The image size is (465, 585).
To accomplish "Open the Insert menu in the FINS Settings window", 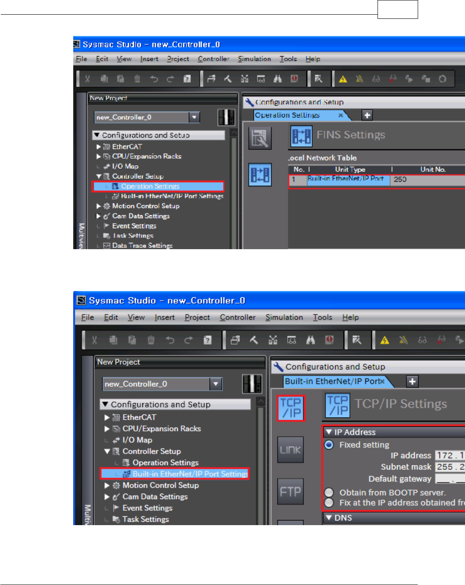I will point(149,59).
